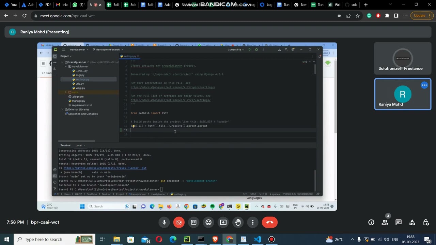Select Scratches and Consoles node
The image size is (436, 245).
pyautogui.click(x=81, y=114)
